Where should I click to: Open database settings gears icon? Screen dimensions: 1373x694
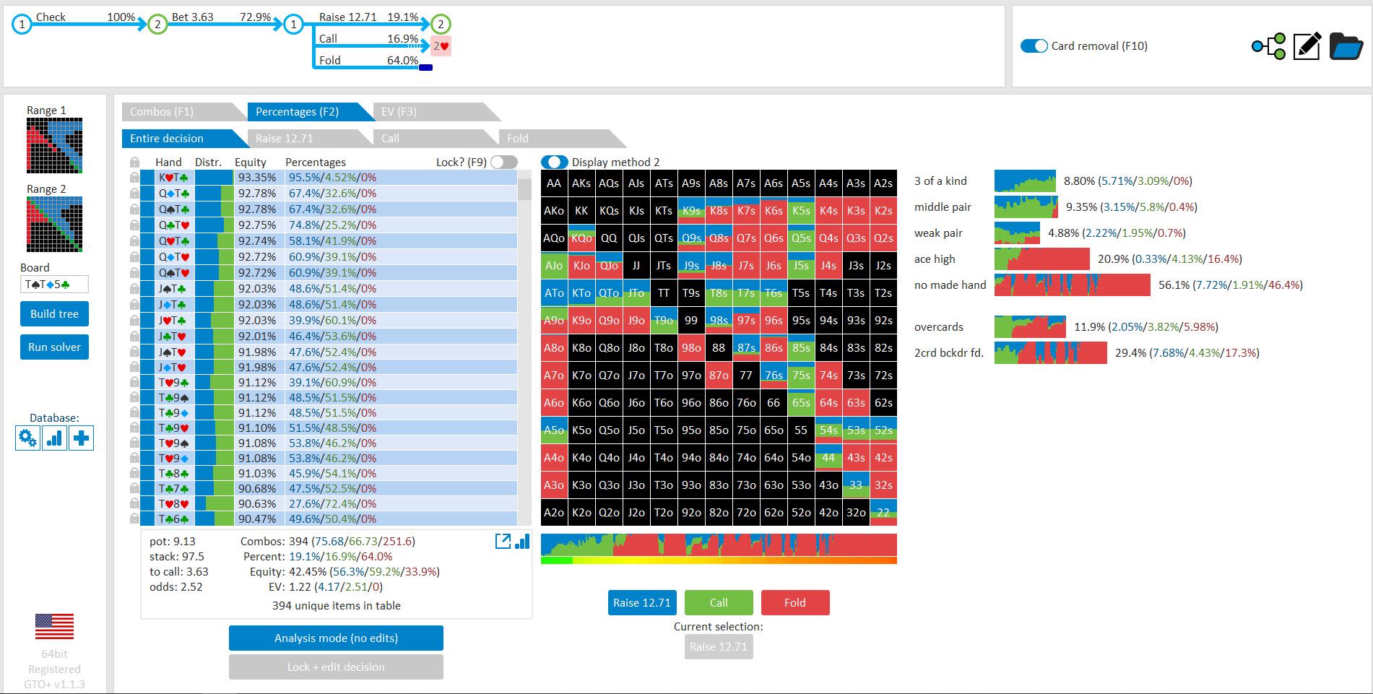pos(28,438)
